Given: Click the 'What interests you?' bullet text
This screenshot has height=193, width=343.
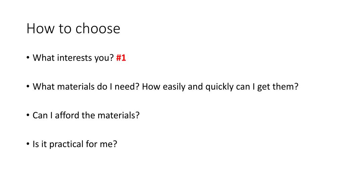Looking at the screenshot, I should 73,58.
